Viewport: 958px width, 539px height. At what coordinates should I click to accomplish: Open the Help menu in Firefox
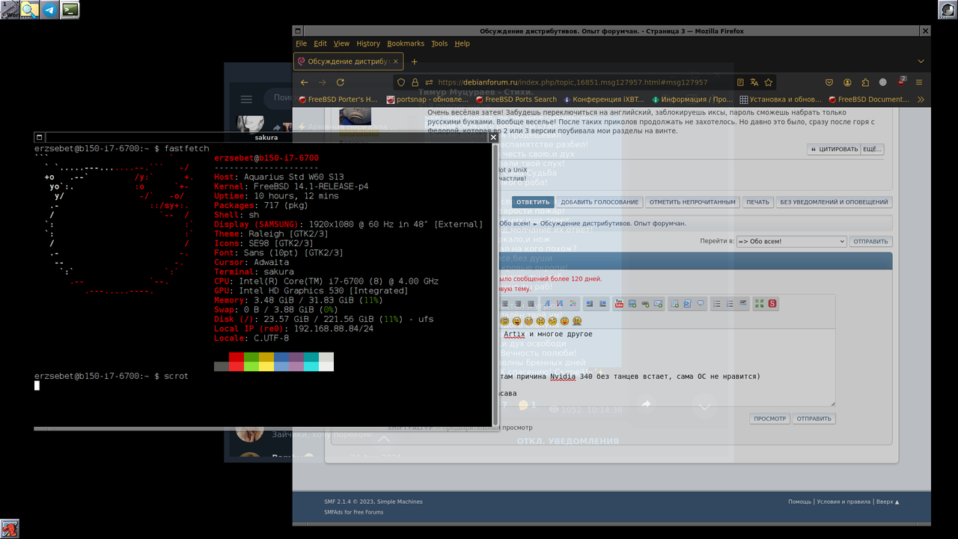(x=463, y=43)
